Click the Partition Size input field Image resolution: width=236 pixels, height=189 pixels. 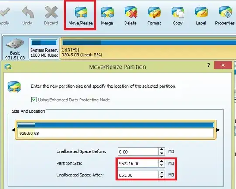(x=138, y=163)
